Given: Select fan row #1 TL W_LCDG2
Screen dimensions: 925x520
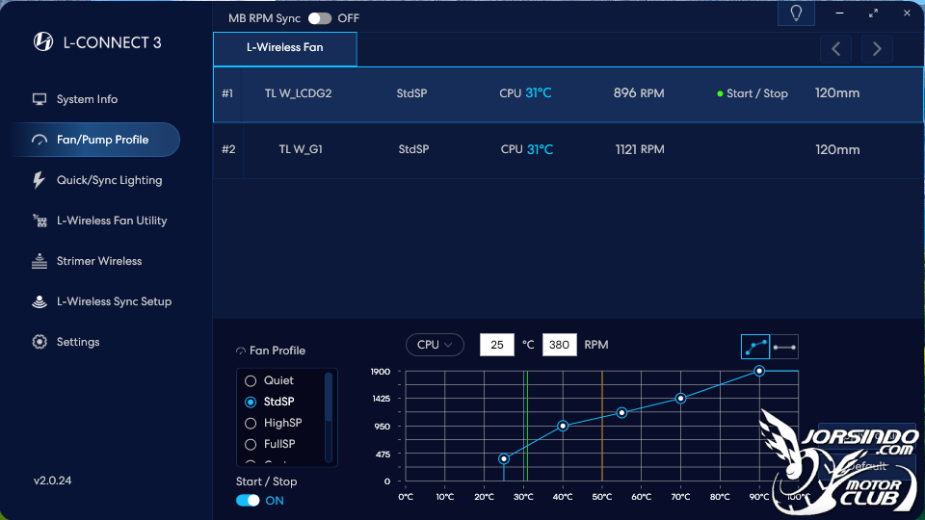Looking at the screenshot, I should point(568,93).
